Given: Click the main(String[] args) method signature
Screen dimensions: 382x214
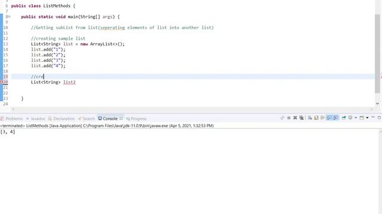Looking at the screenshot, I should click(x=91, y=17).
